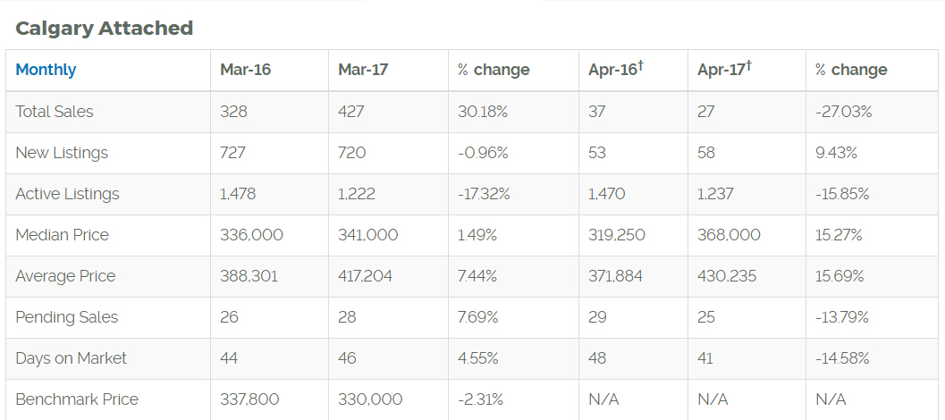Click the -27.03% change value
Screen dimensions: 945x420
click(x=843, y=112)
